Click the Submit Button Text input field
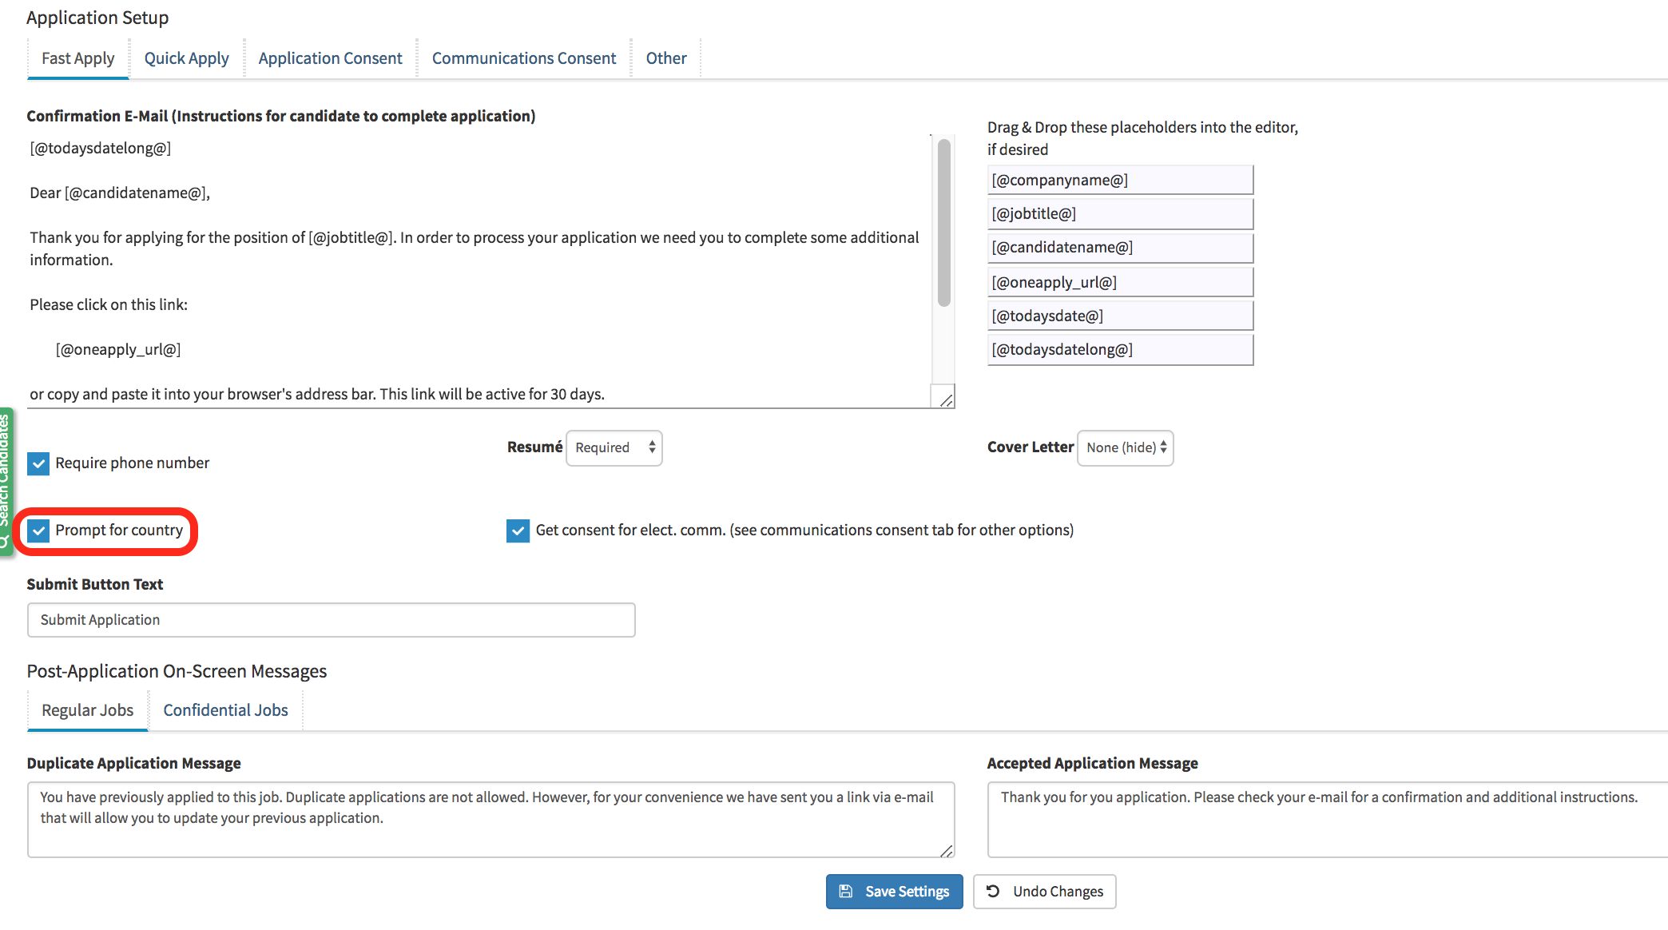The image size is (1668, 930). (331, 620)
